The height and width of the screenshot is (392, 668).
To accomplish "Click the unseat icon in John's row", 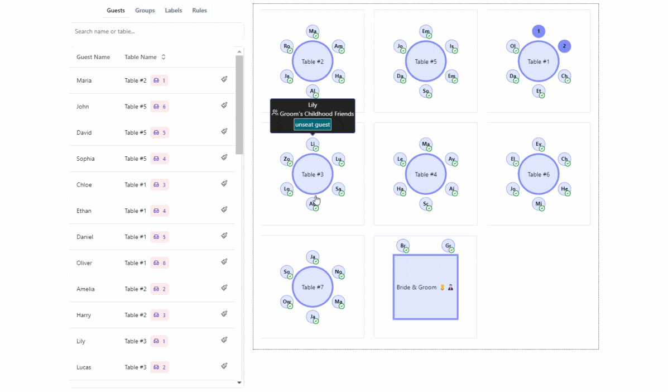I will click(224, 105).
